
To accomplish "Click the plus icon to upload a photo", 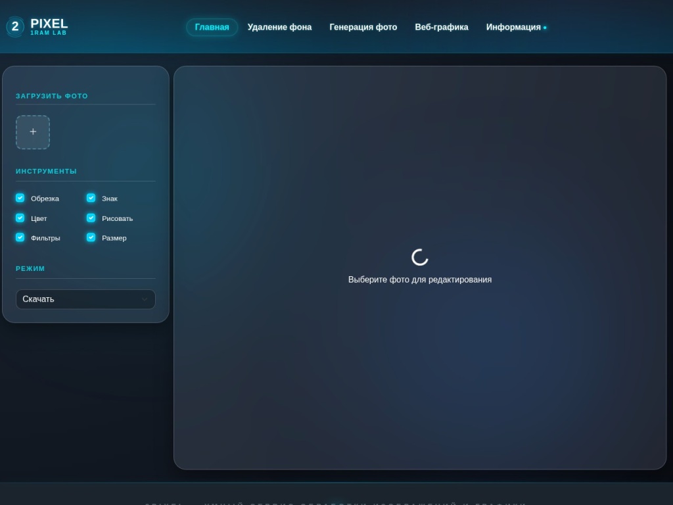I will pyautogui.click(x=33, y=132).
